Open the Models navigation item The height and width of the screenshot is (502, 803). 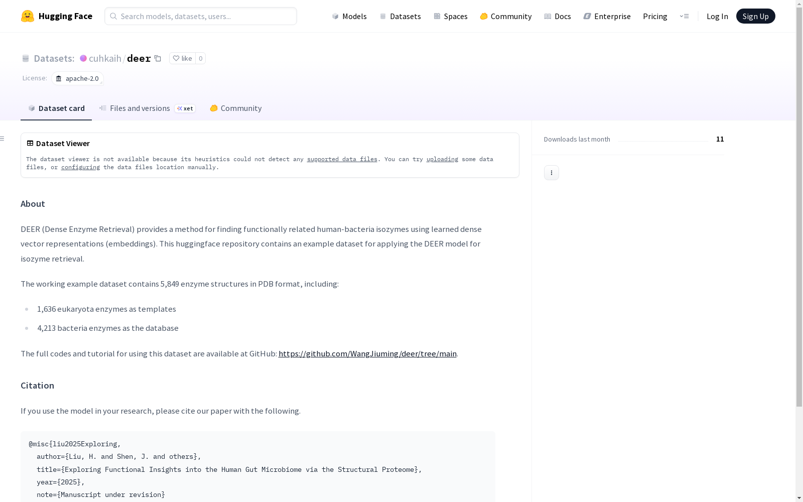pos(349,16)
